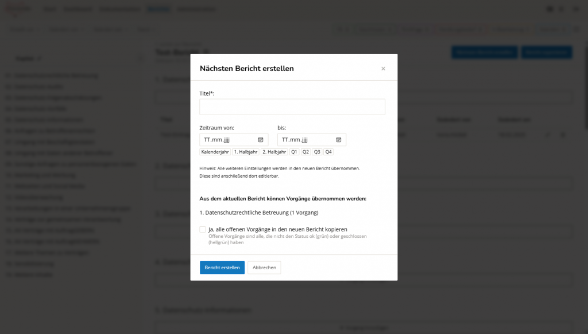Enable copying all offenen Vorgänge checkbox
Image resolution: width=588 pixels, height=334 pixels.
202,229
